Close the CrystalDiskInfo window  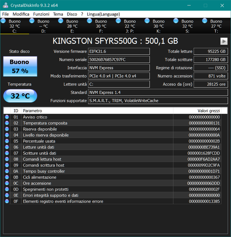(222, 5)
